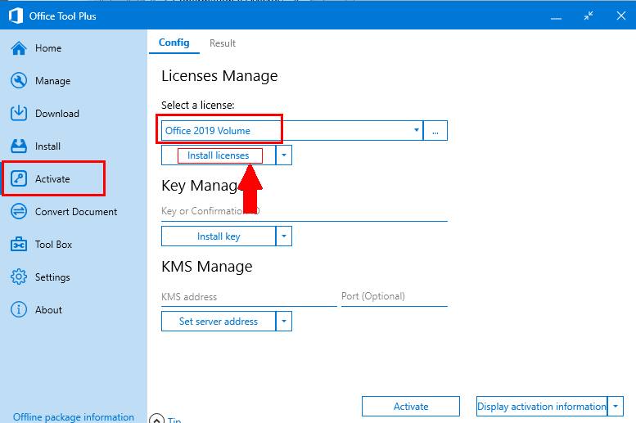This screenshot has height=423, width=636.
Task: Switch to the Config tab
Action: click(x=174, y=43)
